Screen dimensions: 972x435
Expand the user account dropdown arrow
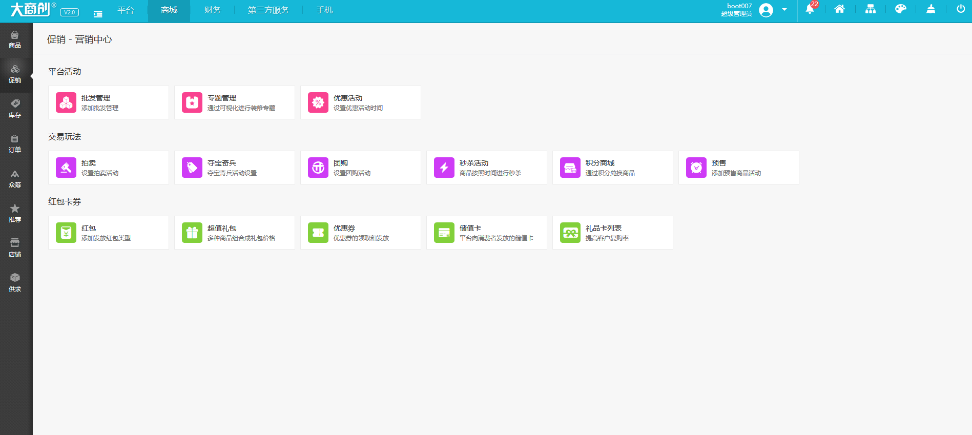click(784, 10)
